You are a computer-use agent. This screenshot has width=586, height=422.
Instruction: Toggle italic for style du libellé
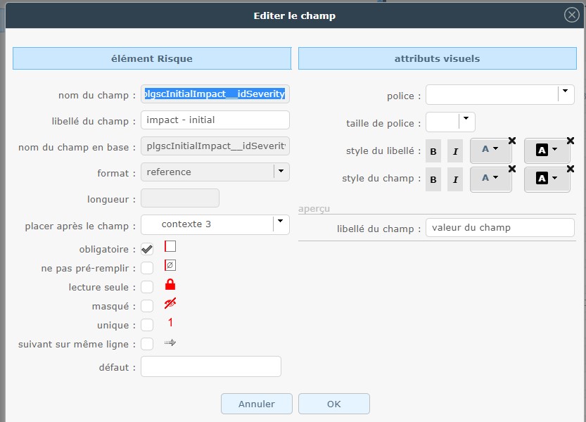pos(455,151)
